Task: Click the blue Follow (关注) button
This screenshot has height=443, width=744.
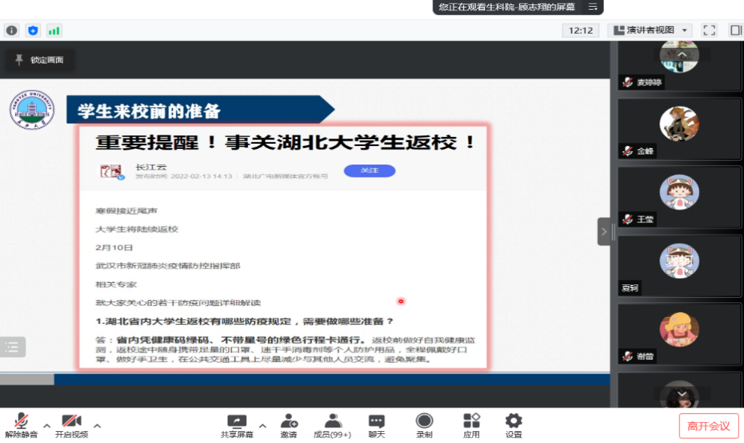Action: pos(369,171)
